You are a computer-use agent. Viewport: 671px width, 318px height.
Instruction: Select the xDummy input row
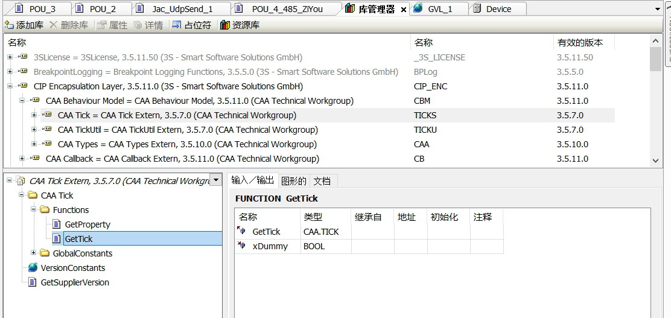pyautogui.click(x=369, y=246)
